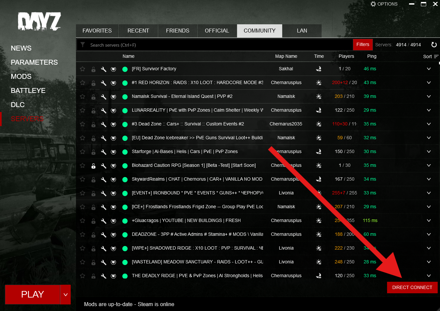The width and height of the screenshot is (440, 311).
Task: Favorite the [FR] Survivor Factory server star
Action: coord(83,69)
